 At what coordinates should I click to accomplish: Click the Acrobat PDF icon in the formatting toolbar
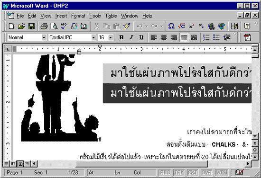(247, 37)
